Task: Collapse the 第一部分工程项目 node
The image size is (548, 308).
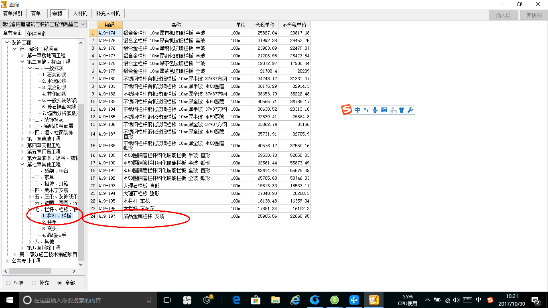Action: [x=15, y=49]
